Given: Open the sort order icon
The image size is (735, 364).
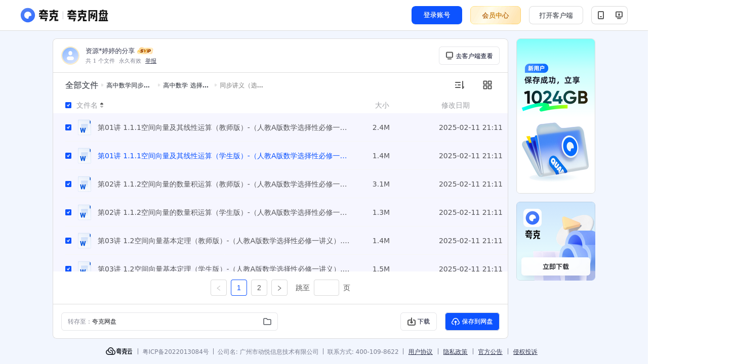Looking at the screenshot, I should 459,85.
